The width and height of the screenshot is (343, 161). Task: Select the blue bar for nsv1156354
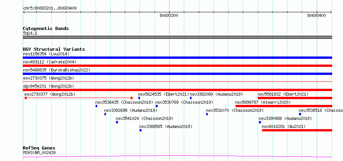(x=177, y=58)
